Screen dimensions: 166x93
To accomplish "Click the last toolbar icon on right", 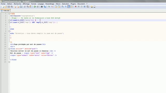I will (94, 7).
